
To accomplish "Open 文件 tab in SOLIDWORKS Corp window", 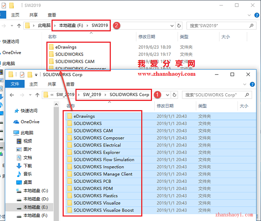I will click(x=15, y=84).
